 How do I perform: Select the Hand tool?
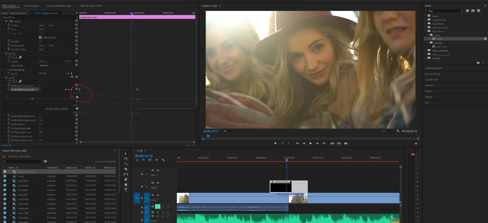(126, 185)
